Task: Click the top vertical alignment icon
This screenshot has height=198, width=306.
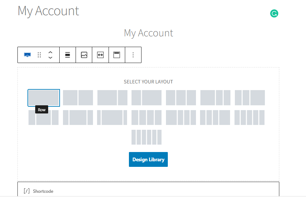Action: pos(117,55)
